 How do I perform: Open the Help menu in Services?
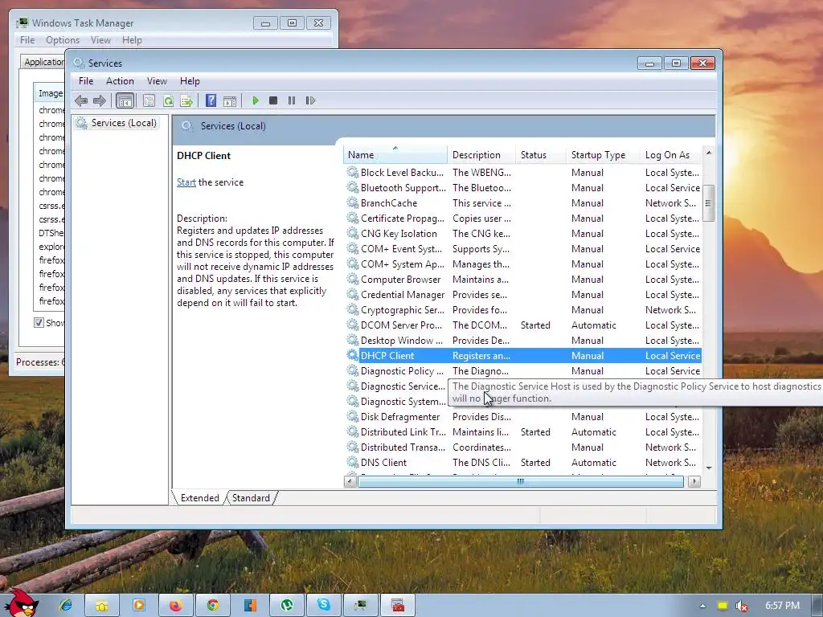(190, 81)
